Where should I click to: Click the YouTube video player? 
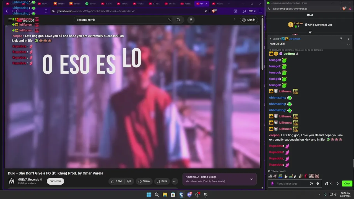(x=132, y=97)
